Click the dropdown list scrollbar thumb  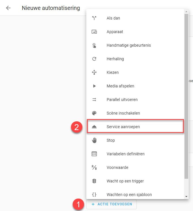tap(186, 96)
